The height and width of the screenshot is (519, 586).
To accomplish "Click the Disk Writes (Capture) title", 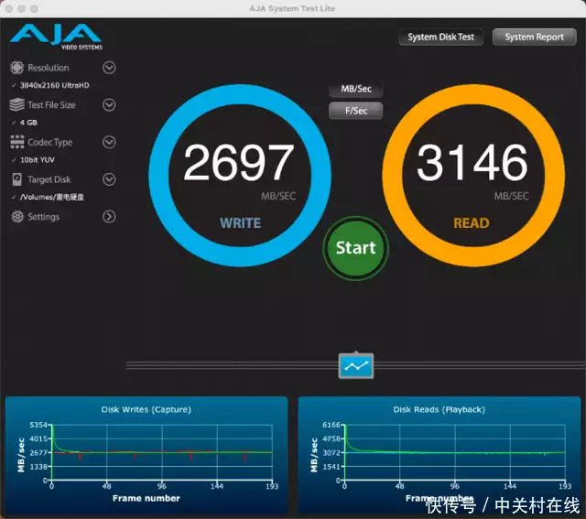I will [146, 409].
